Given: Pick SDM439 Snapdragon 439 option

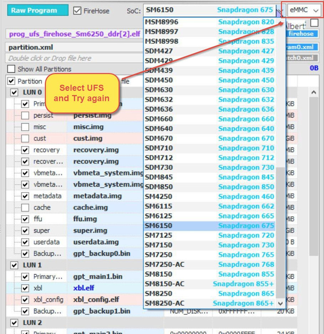Looking at the screenshot, I should tap(210, 70).
